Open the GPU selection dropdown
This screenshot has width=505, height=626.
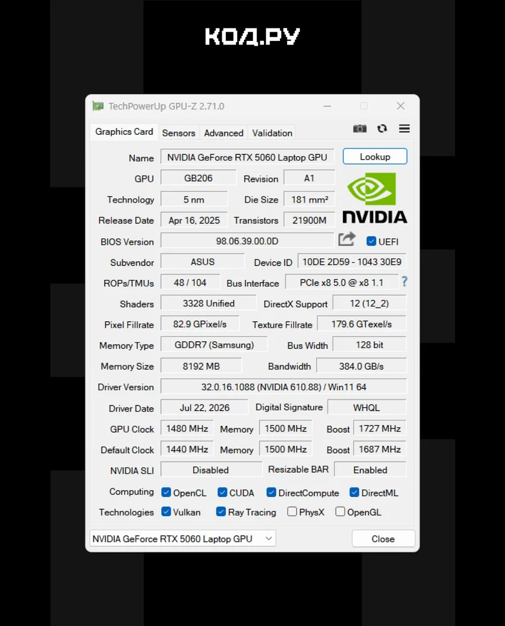point(183,539)
